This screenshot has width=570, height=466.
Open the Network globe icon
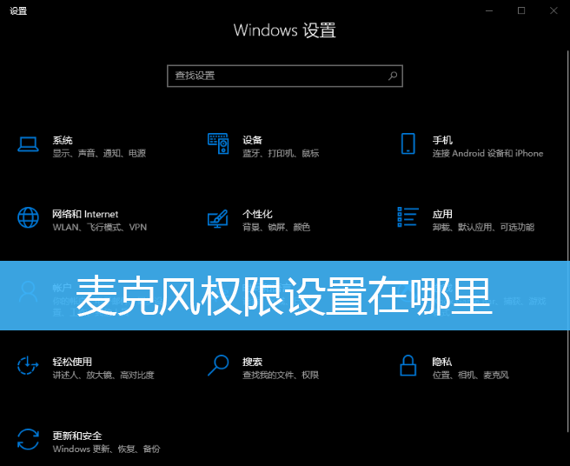coord(28,217)
